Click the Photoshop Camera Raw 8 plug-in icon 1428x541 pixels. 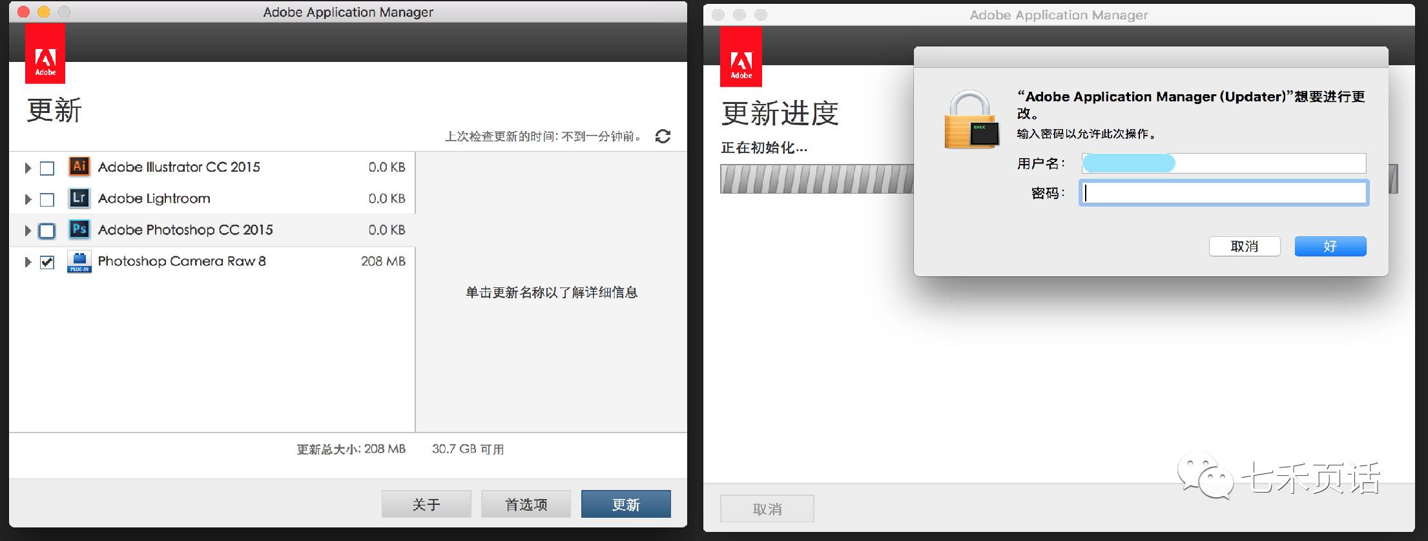click(79, 261)
